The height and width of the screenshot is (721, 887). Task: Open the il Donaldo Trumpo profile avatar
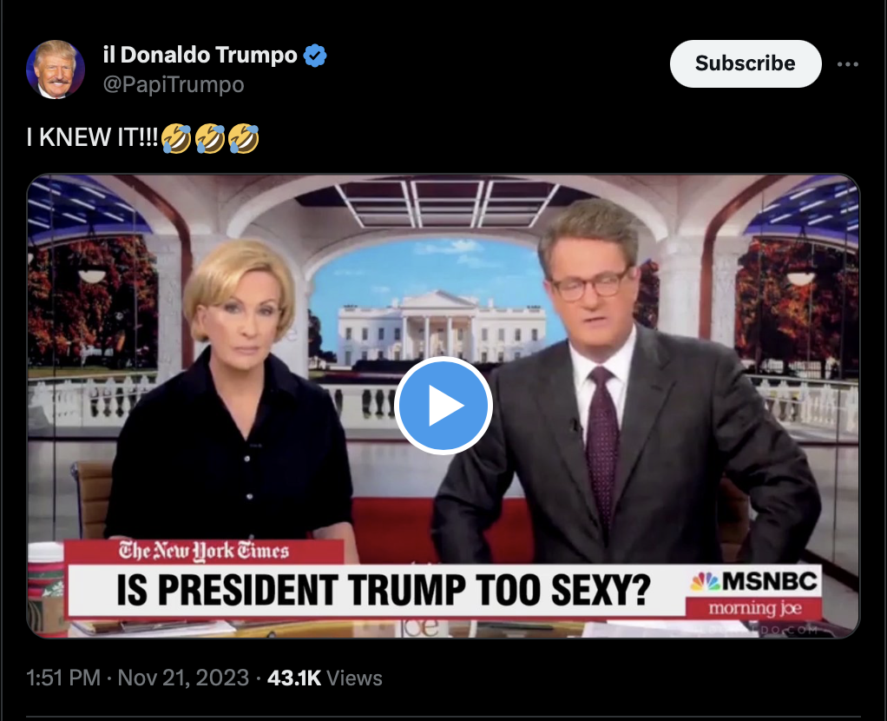pos(56,69)
